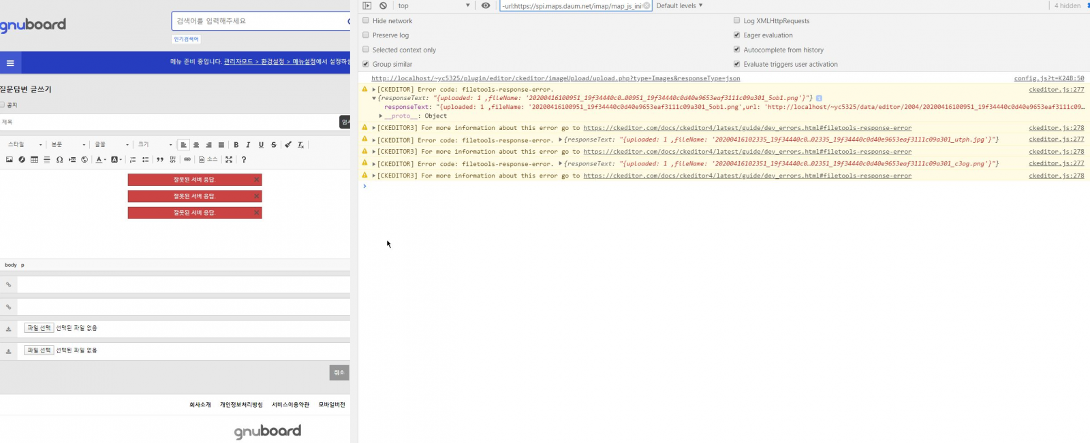Align text left in the editor toolbar

pyautogui.click(x=183, y=145)
